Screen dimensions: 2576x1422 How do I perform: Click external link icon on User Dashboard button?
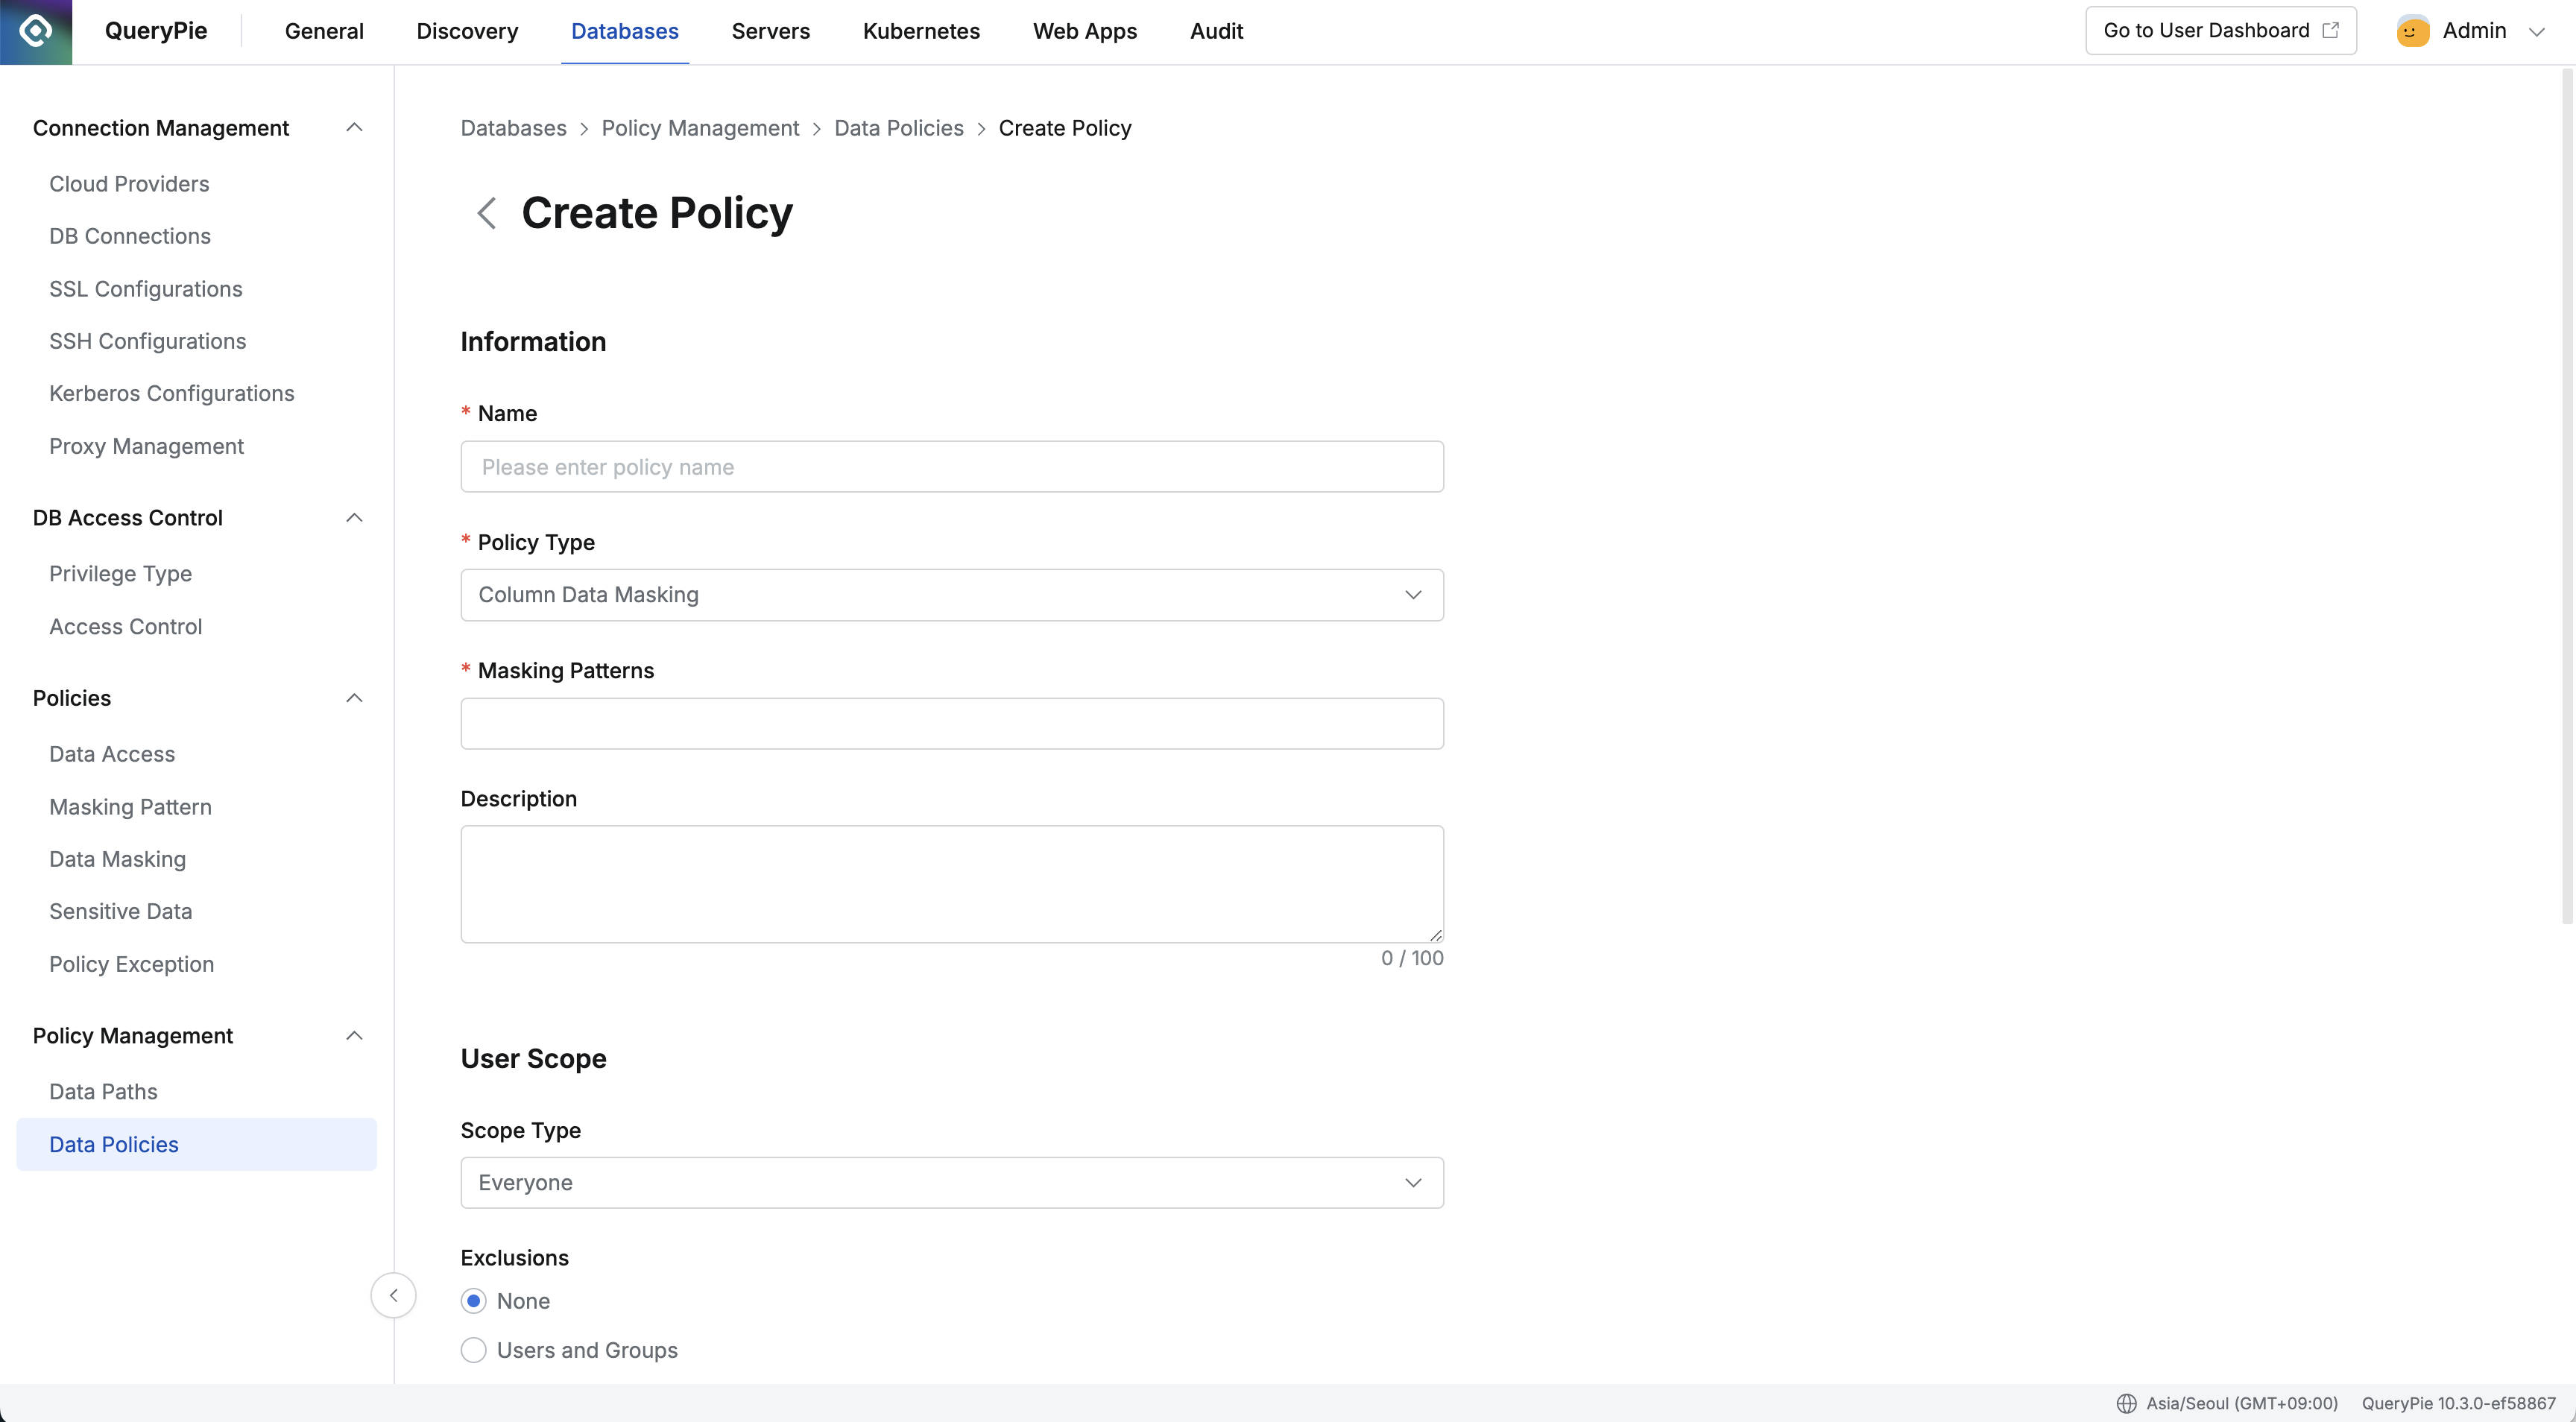point(2330,31)
